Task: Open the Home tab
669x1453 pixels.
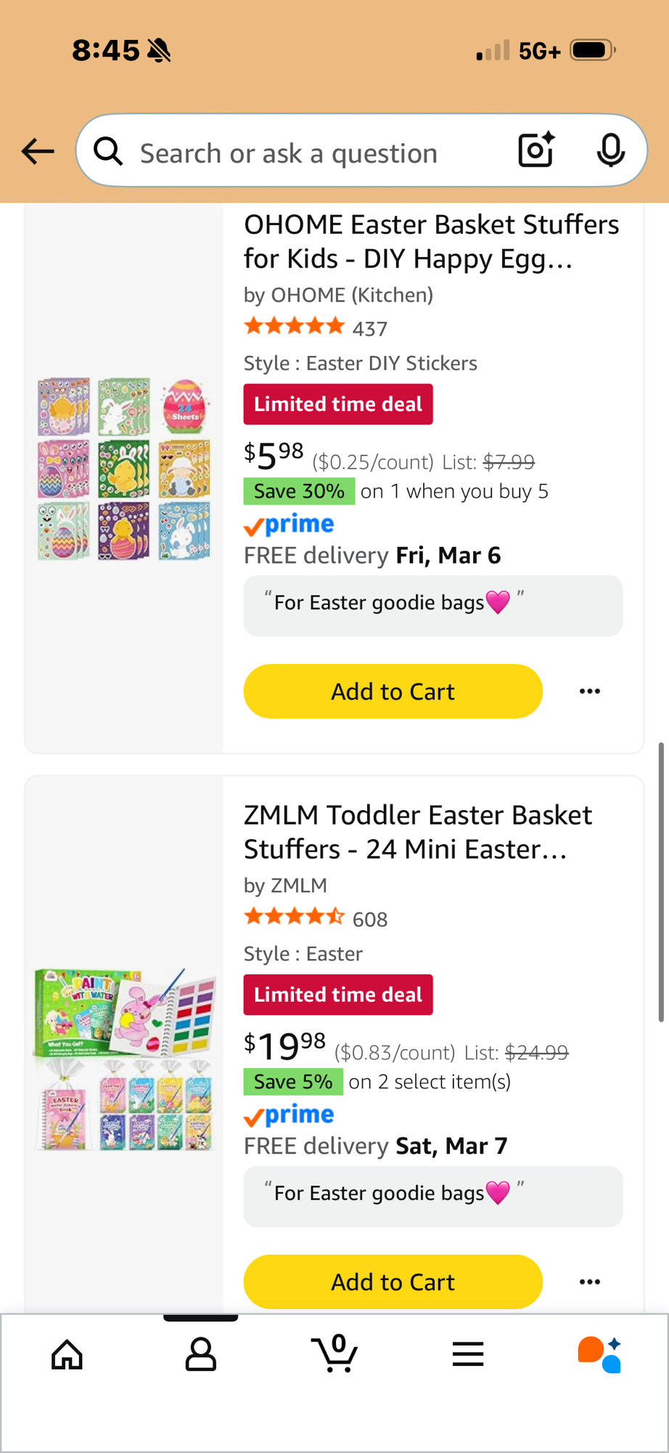Action: (67, 1354)
